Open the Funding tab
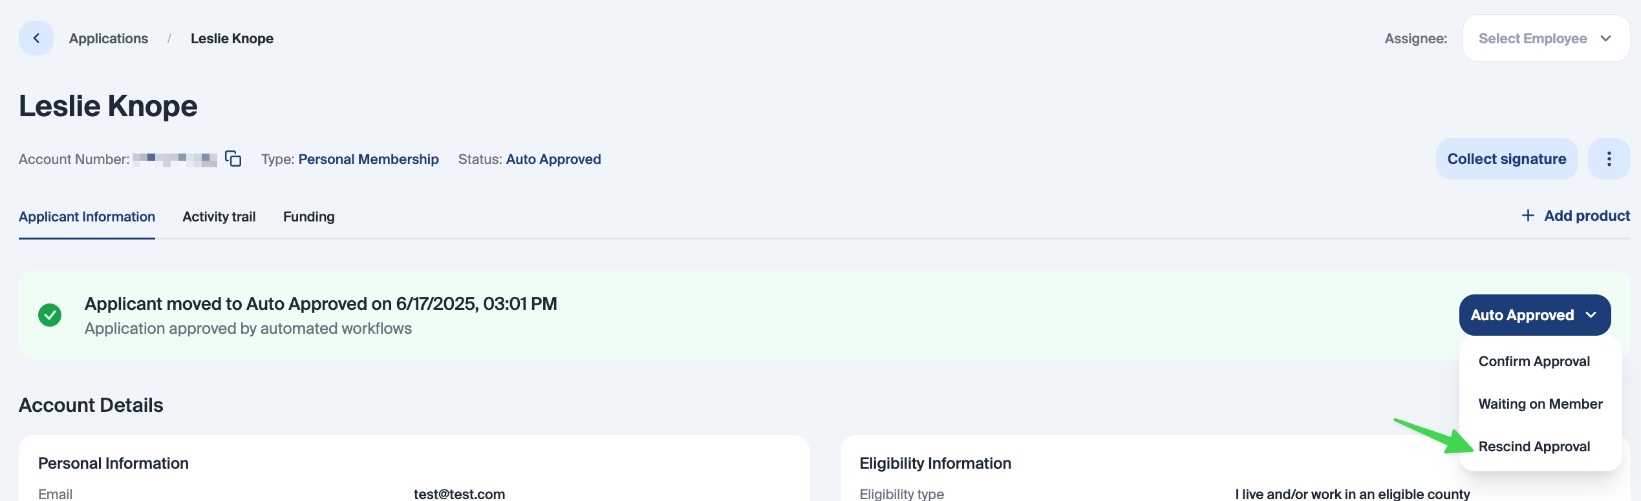This screenshot has width=1641, height=501. coord(308,217)
